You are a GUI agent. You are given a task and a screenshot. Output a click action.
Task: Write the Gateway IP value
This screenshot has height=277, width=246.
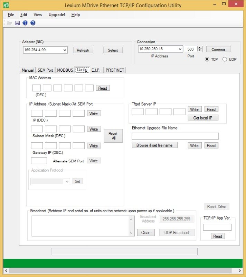pyautogui.click(x=94, y=146)
